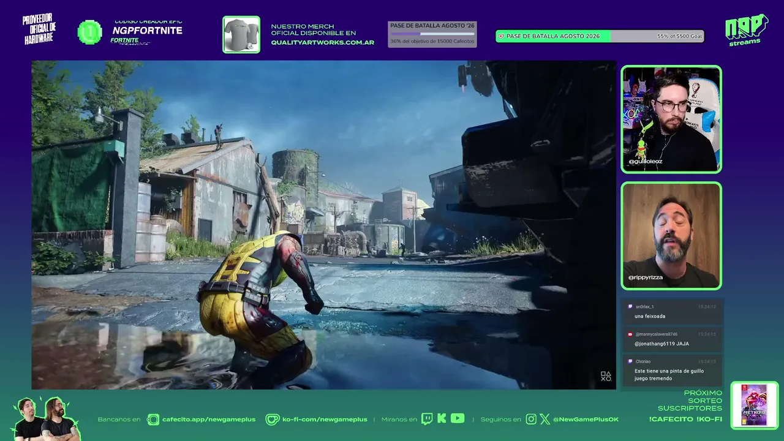Click the '55% of $500 Goal' text
Image resolution: width=784 pixels, height=441 pixels.
click(x=679, y=36)
